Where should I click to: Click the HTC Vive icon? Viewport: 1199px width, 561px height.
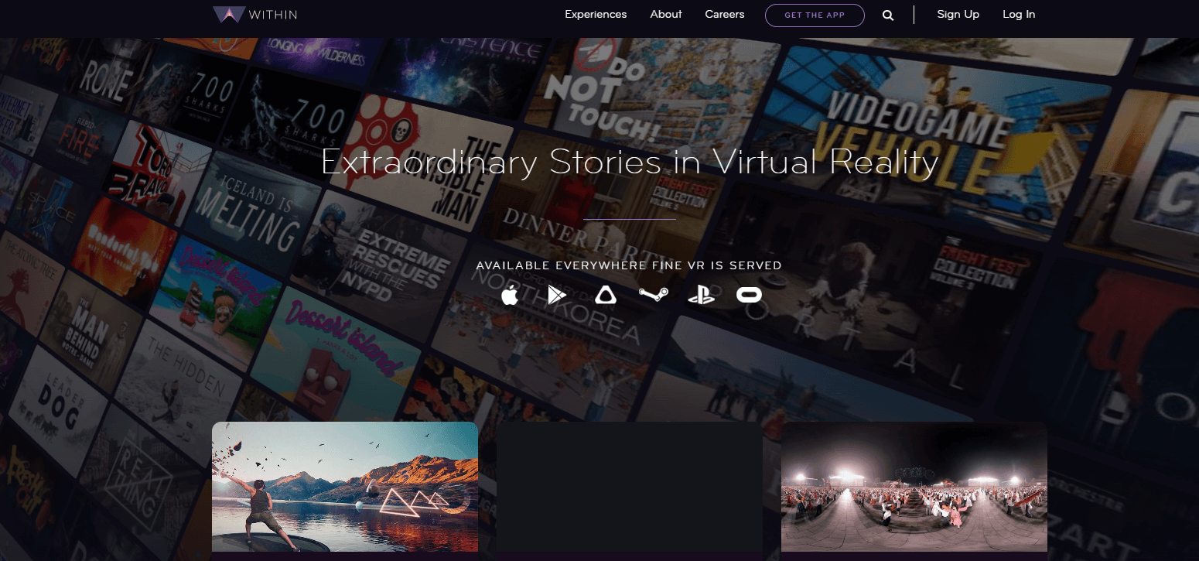tap(605, 294)
